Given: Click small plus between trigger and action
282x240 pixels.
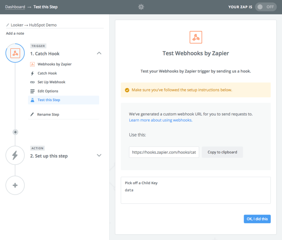Looking at the screenshot, I should 15,132.
